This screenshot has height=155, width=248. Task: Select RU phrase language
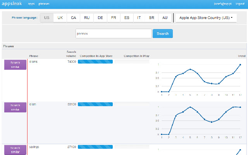(x=87, y=18)
